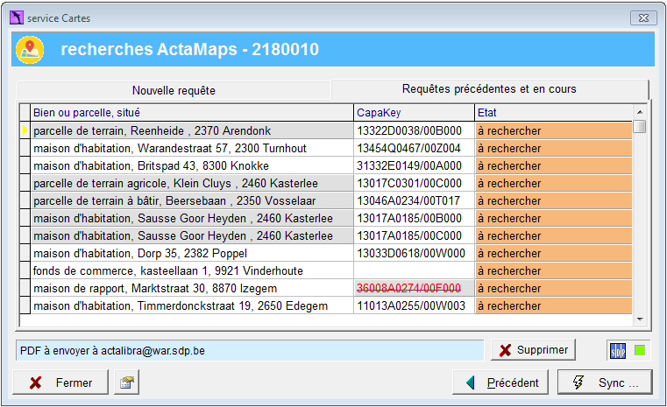Select row parcelle de terrain agricole, Klein Cluys
This screenshot has width=667, height=407.
[x=192, y=183]
